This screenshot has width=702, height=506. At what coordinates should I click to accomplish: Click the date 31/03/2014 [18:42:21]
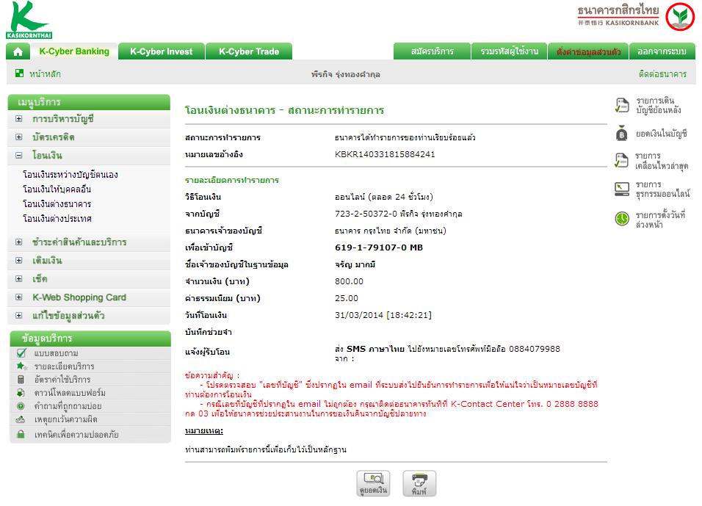[x=383, y=315]
